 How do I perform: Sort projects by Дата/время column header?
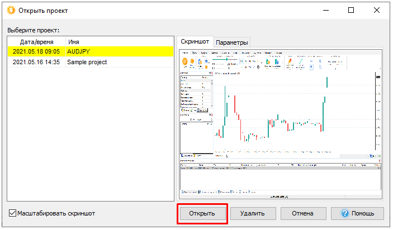tap(36, 42)
